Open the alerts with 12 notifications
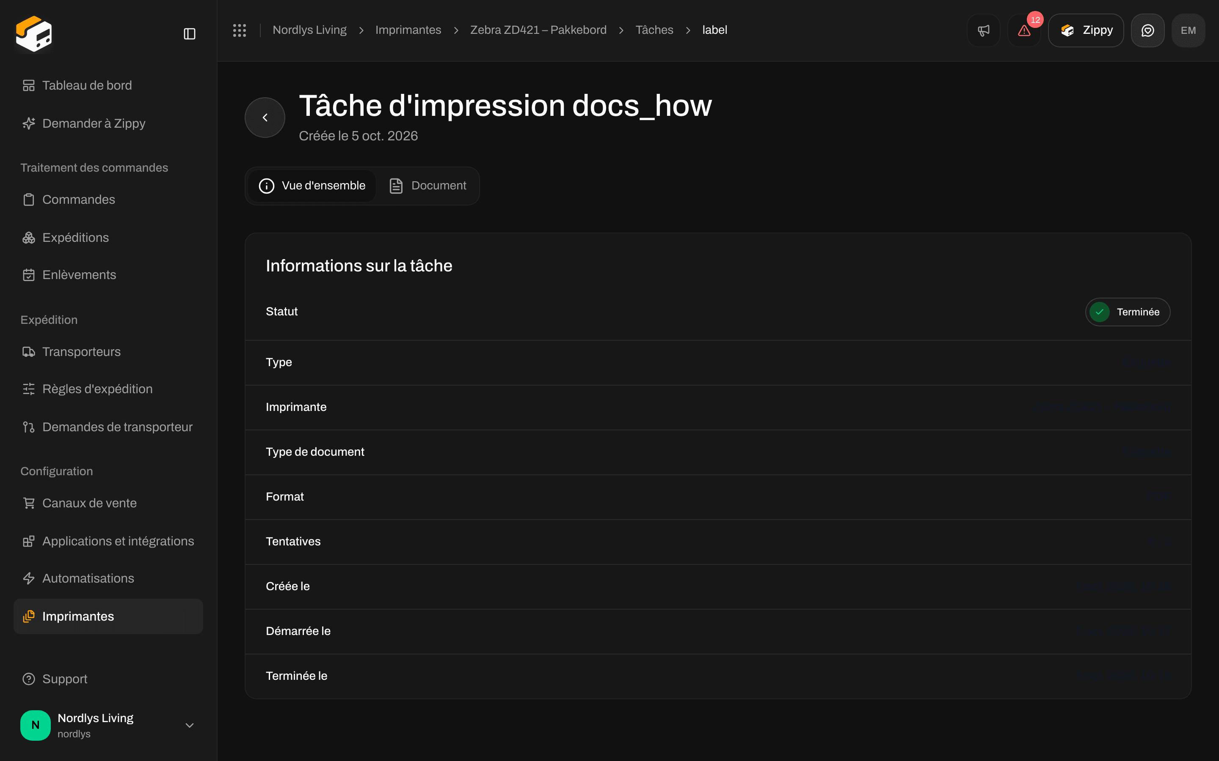 pyautogui.click(x=1024, y=30)
